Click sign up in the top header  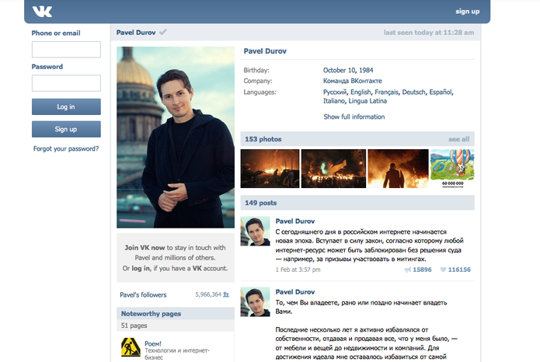[x=467, y=12]
